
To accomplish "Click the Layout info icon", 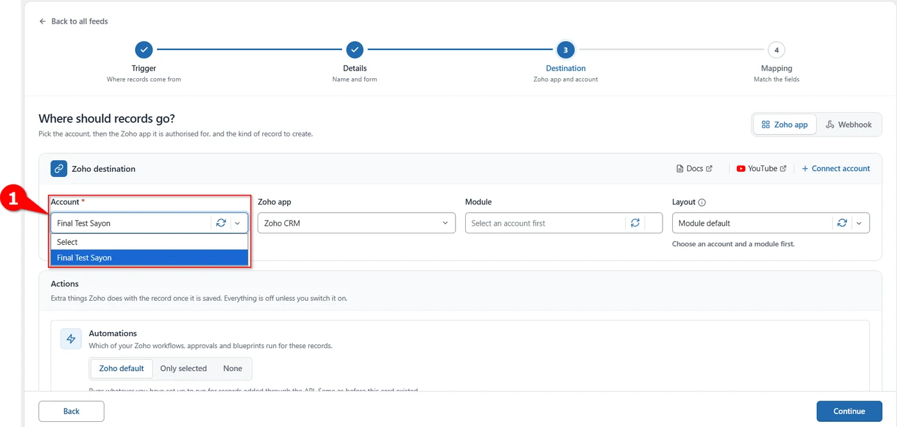I will pos(702,202).
